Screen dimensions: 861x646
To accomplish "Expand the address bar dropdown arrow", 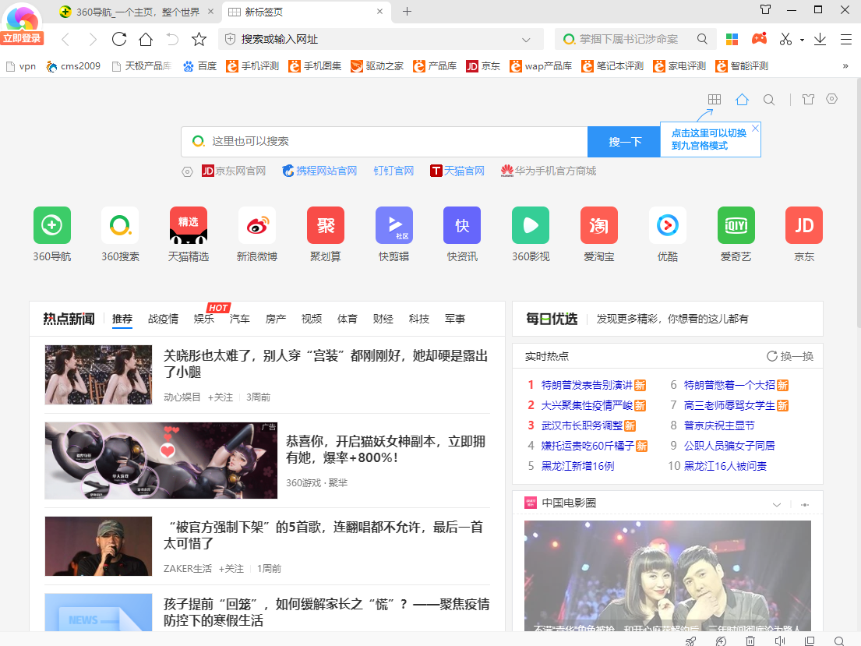I will 526,40.
